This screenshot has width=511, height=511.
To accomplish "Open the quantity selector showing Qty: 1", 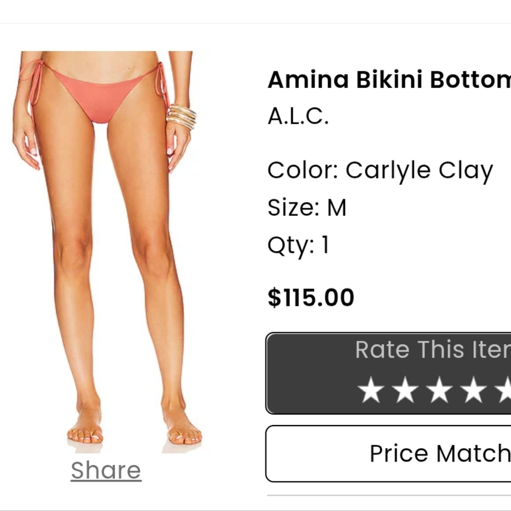I will pos(298,245).
